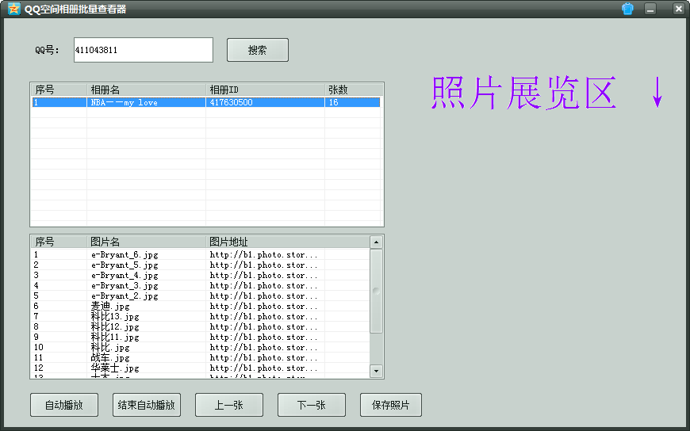This screenshot has width=690, height=431.
Task: Minimize the QQ空间相册批量查看器 window
Action: point(650,9)
